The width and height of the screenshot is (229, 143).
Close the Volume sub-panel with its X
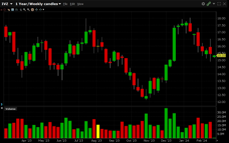(2, 108)
